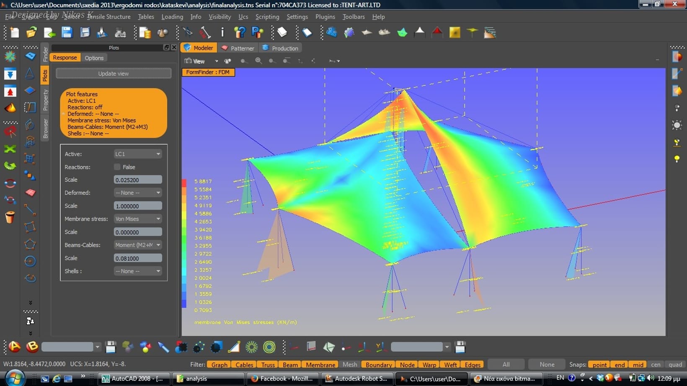Click the help question mark toolbar icon
This screenshot has height=386, width=687.
(240, 33)
